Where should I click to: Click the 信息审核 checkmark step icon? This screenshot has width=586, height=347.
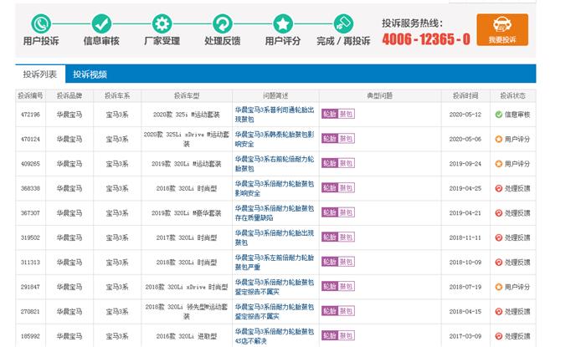click(x=101, y=24)
